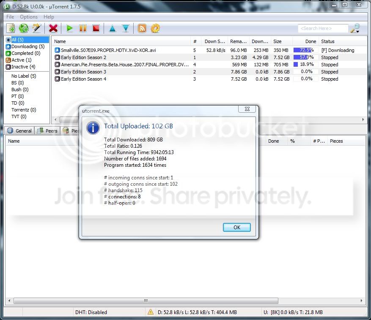The width and height of the screenshot is (371, 320).
Task: Select the Bush (0) label
Action: click(20, 89)
